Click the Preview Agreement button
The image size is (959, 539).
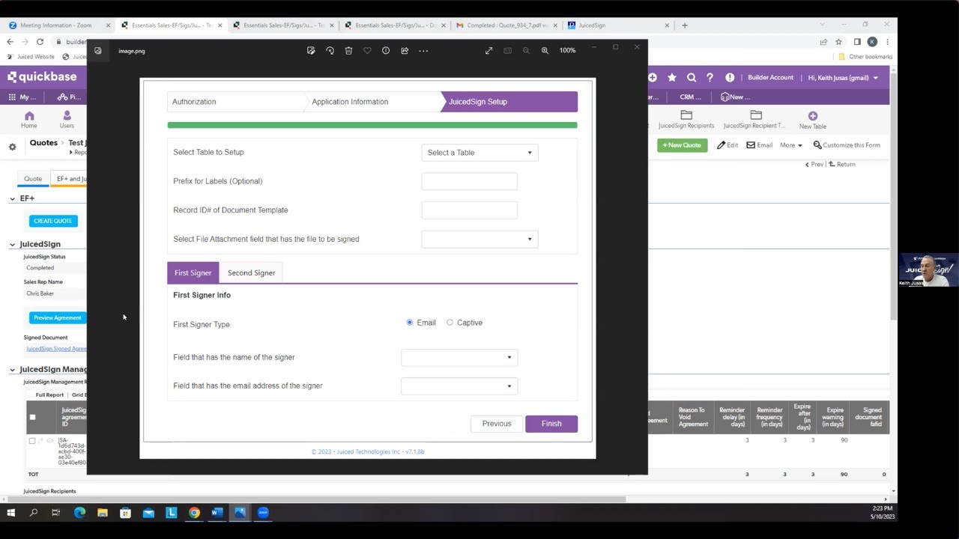tap(58, 317)
